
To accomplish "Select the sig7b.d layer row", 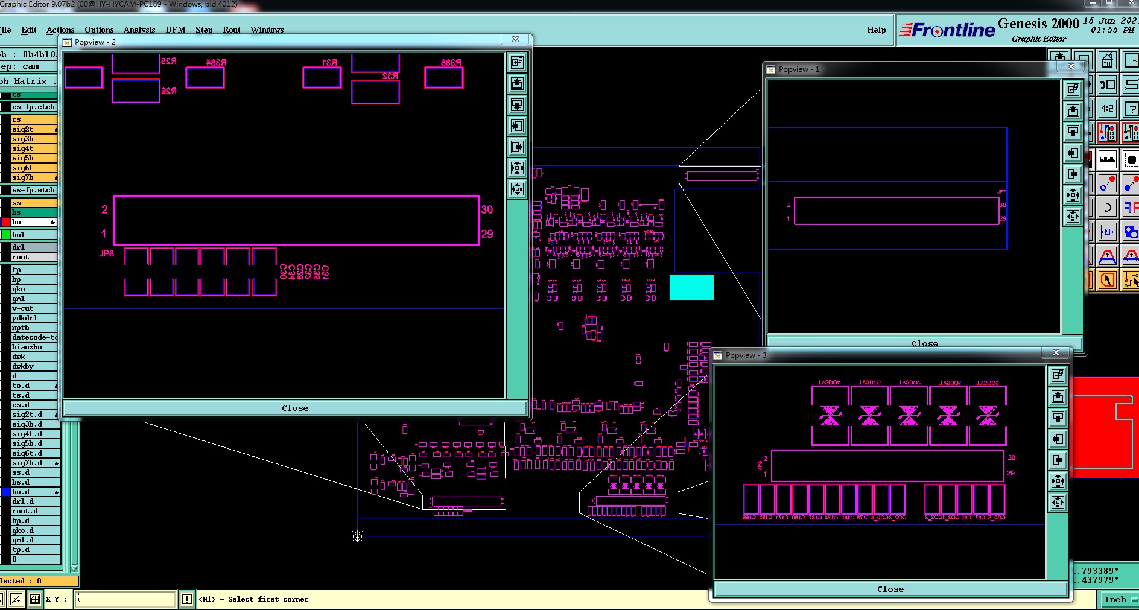I will pos(36,463).
